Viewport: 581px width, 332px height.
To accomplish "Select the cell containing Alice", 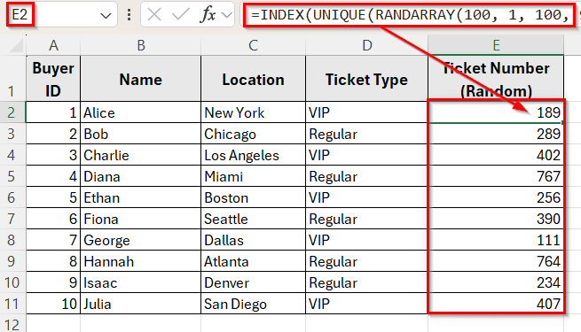I will (141, 112).
